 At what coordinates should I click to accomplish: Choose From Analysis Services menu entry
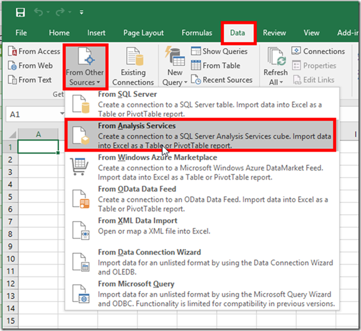(x=200, y=135)
